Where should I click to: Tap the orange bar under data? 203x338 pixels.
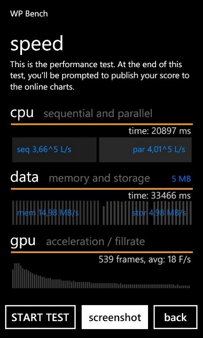point(102,189)
